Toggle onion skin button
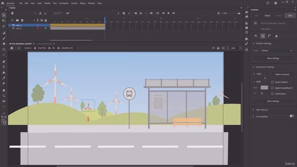 136,13
